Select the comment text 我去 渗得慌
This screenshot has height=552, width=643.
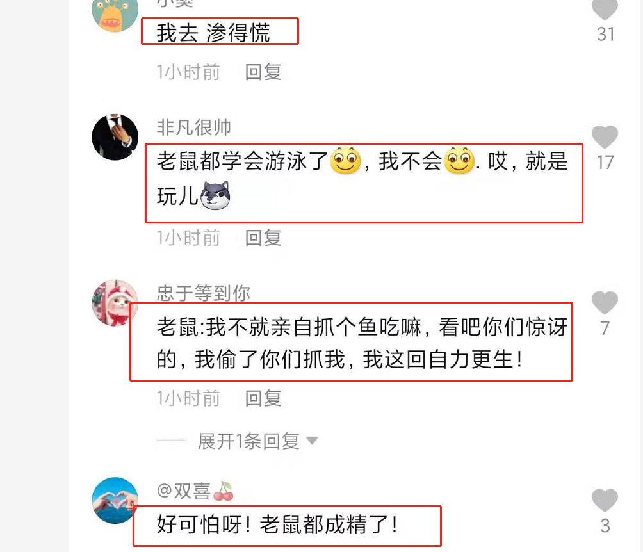point(213,33)
